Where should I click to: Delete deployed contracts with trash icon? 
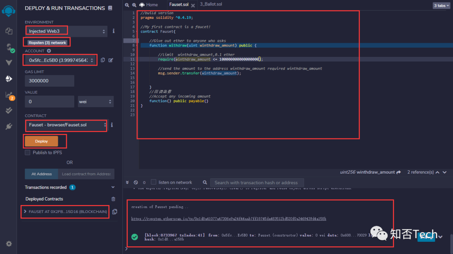point(113,199)
